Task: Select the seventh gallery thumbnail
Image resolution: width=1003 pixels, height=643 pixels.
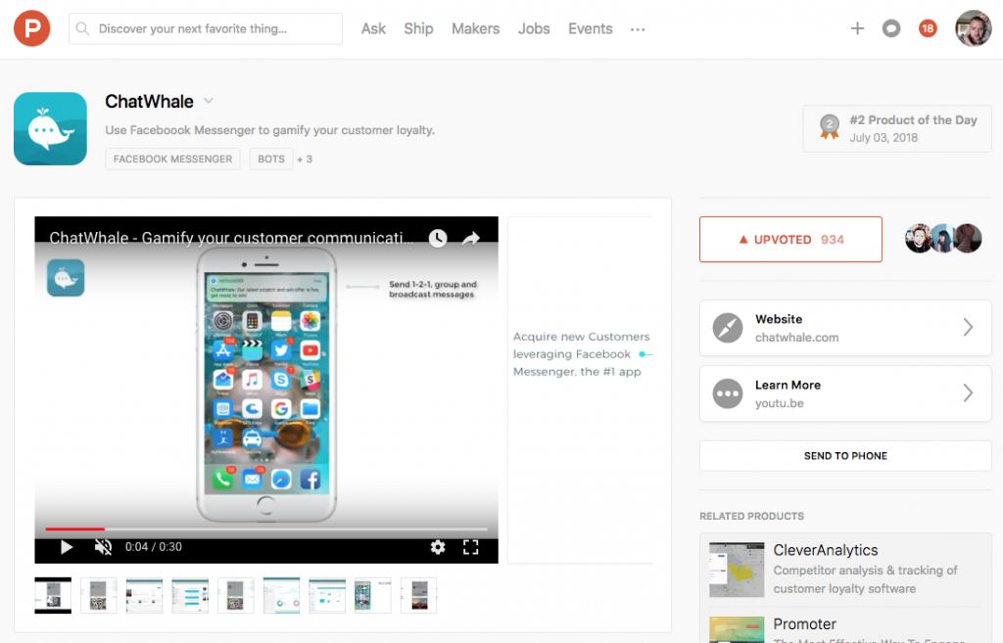Action: point(327,595)
